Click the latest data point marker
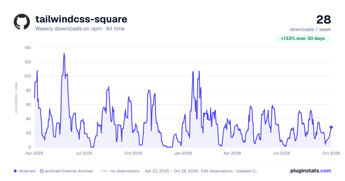 click(x=331, y=127)
